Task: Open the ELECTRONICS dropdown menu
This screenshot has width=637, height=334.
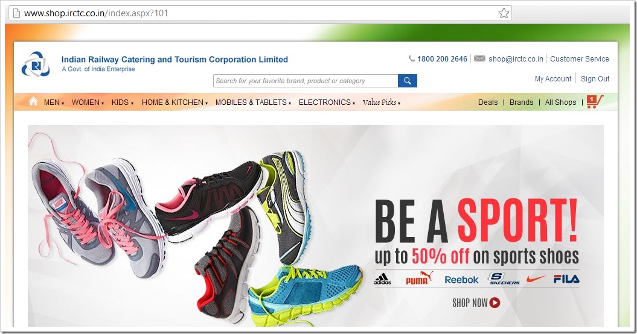Action: [327, 102]
